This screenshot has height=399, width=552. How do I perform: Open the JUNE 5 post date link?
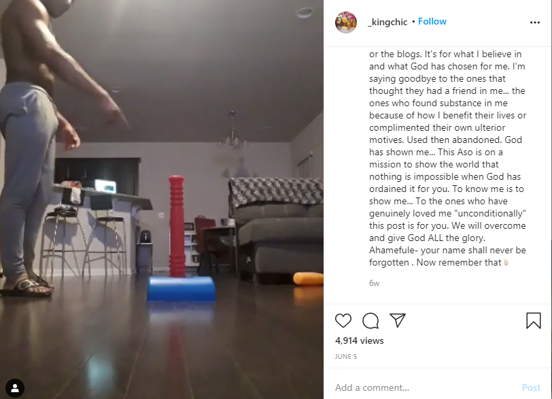coord(346,356)
